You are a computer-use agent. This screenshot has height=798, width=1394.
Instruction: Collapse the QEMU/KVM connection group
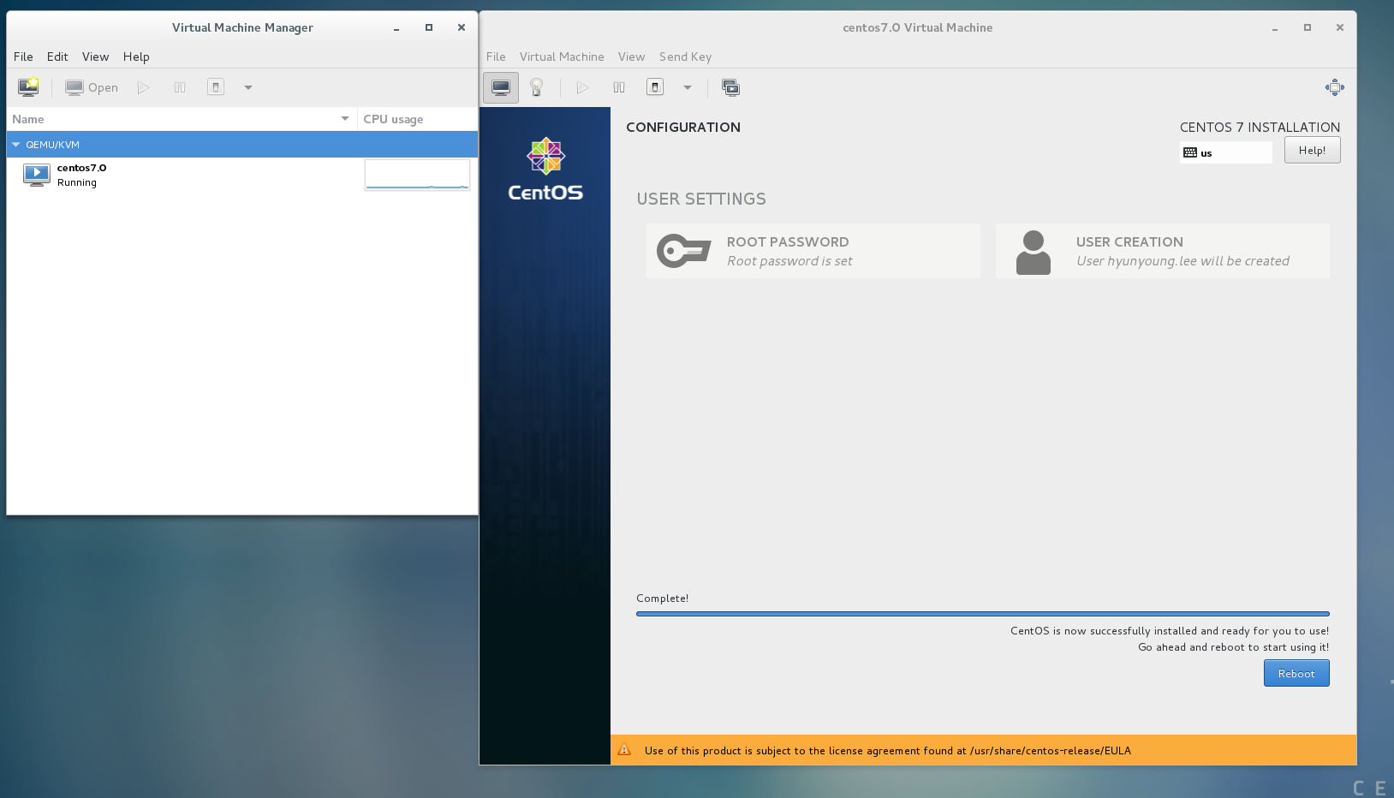pyautogui.click(x=15, y=144)
